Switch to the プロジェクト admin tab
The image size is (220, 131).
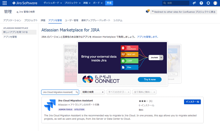coord(31,20)
